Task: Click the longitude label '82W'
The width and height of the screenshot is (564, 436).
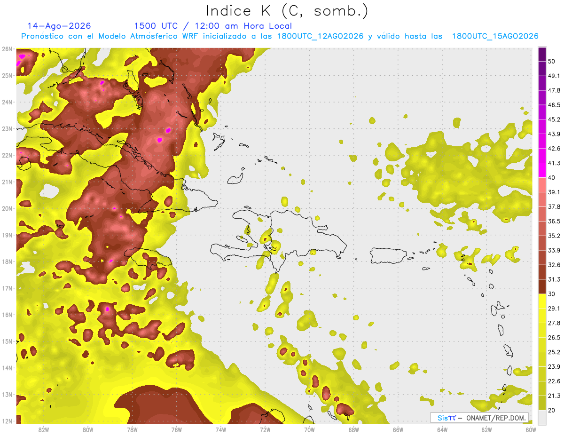Action: [x=44, y=430]
